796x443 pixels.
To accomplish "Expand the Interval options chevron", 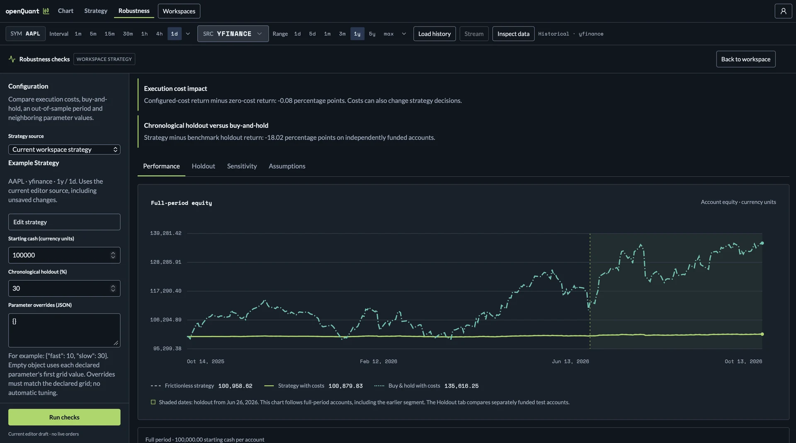I will 188,34.
